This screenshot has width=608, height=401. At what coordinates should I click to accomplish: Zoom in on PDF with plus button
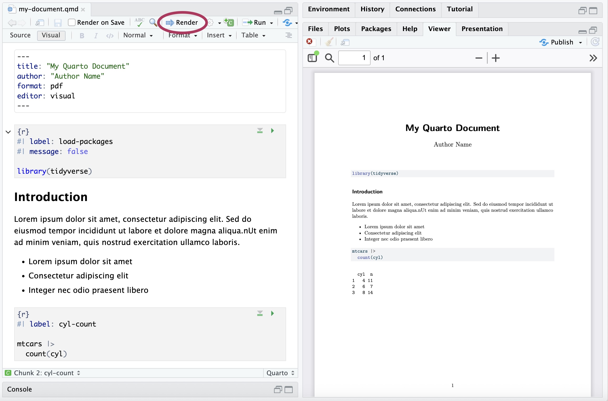point(496,58)
